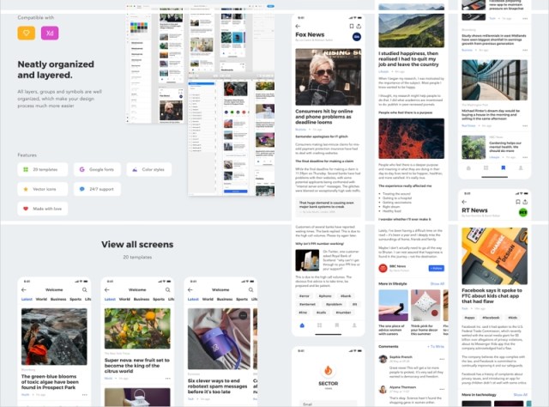Open the green mountains hero image
This screenshot has height=407, width=549.
click(412, 25)
